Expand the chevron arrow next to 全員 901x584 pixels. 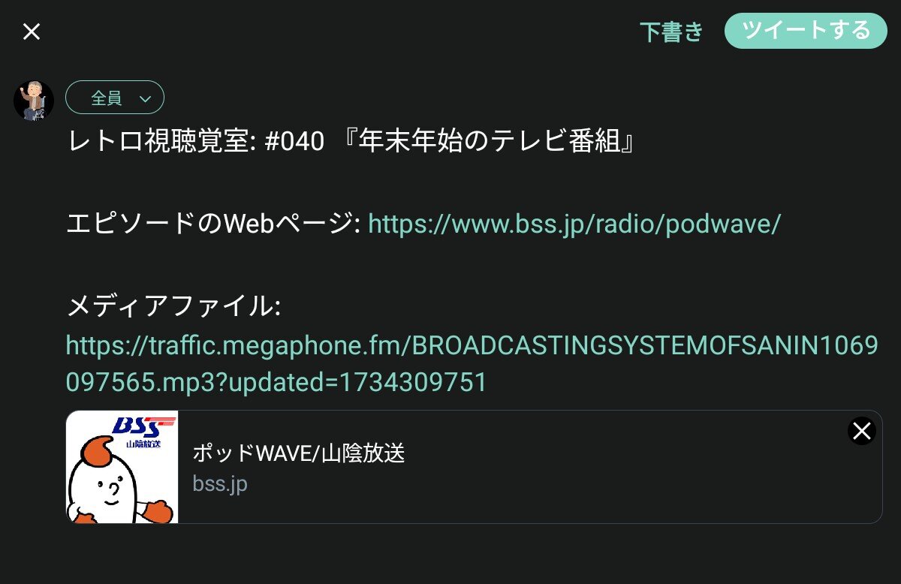pos(146,98)
